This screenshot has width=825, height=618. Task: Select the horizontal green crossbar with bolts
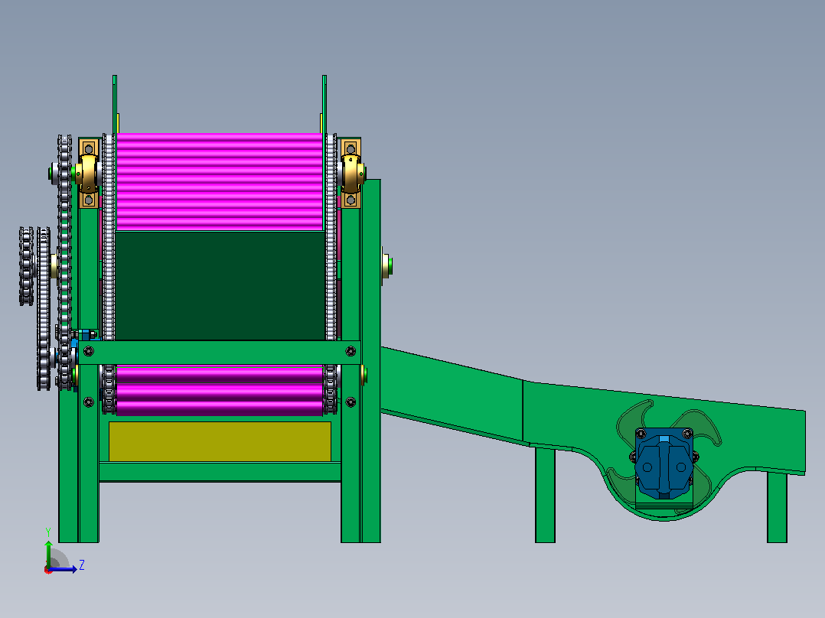220,352
